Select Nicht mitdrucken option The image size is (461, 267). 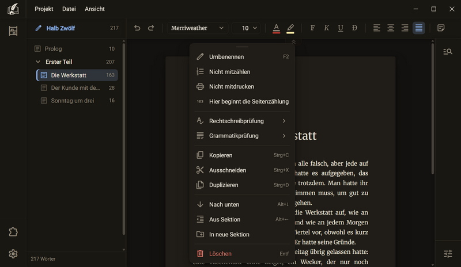coord(242,86)
